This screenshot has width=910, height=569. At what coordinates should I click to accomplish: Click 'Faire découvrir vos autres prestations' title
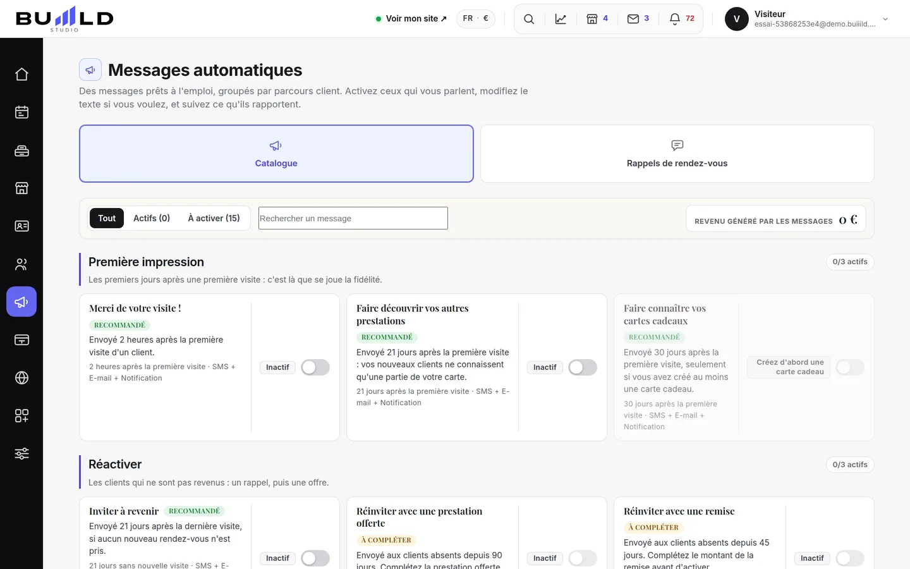tap(413, 315)
